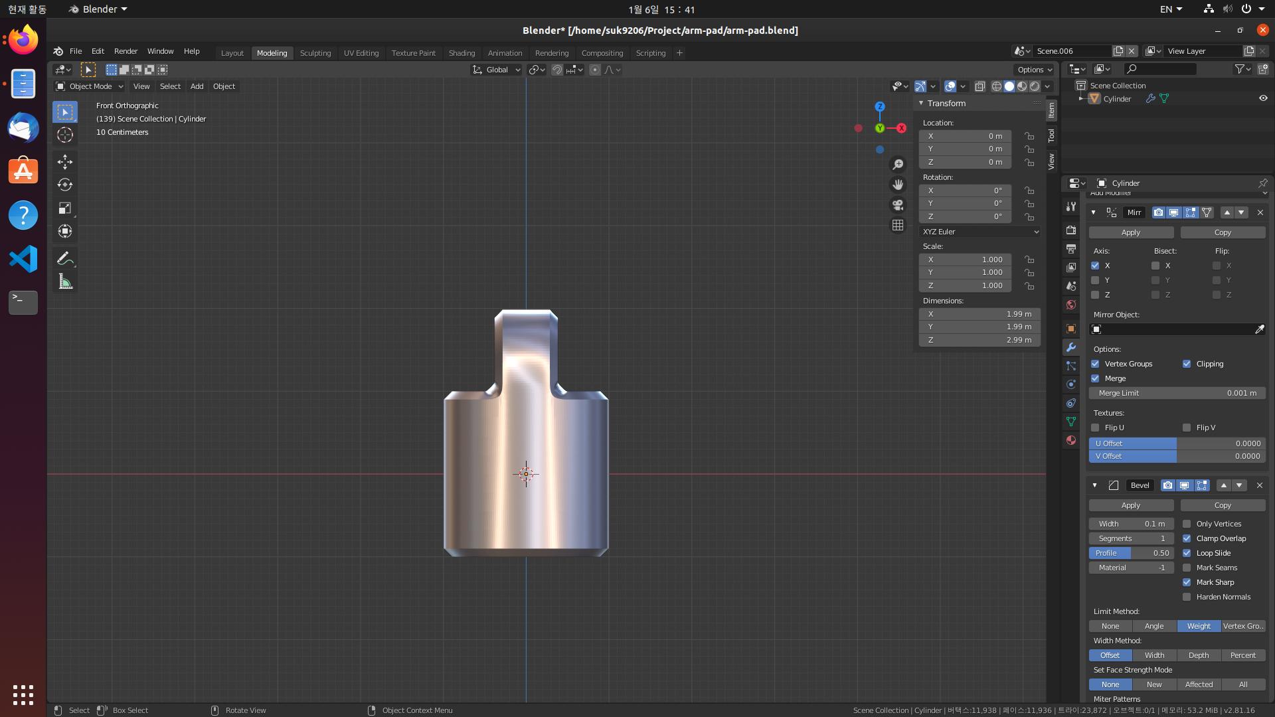This screenshot has width=1275, height=717.
Task: Switch to the UV Editing workspace tab
Action: coord(361,53)
